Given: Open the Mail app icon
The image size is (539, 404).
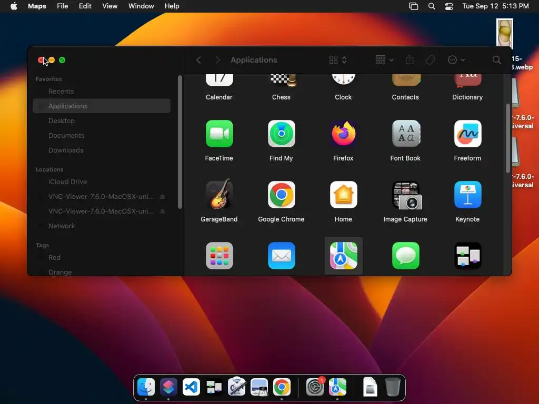Looking at the screenshot, I should pos(281,256).
